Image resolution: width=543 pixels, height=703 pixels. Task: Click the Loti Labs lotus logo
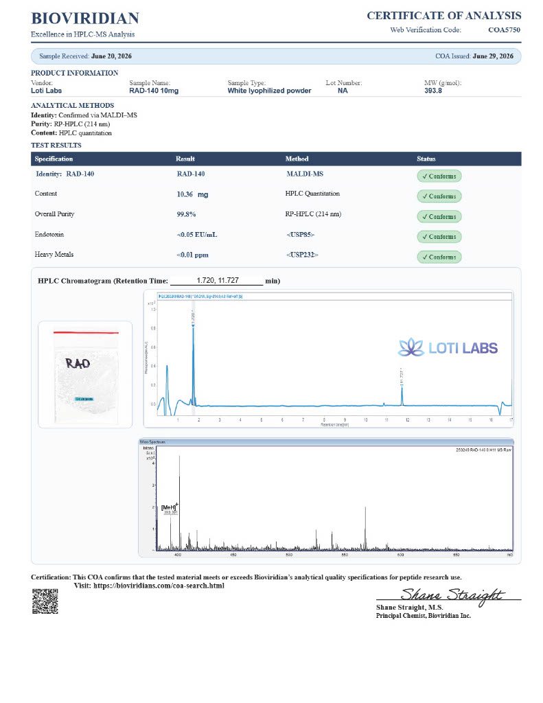click(411, 347)
